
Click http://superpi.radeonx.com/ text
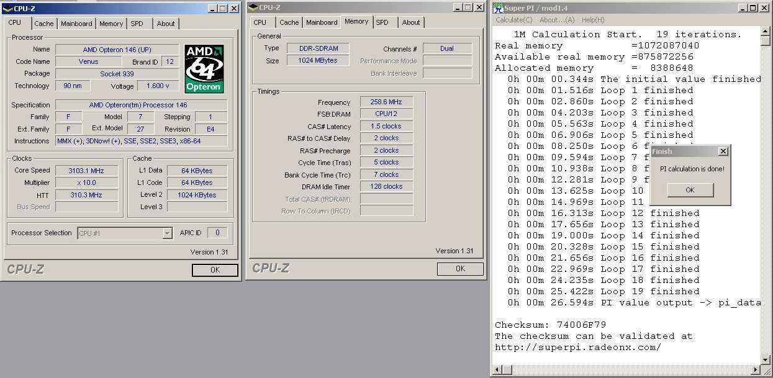tap(578, 347)
